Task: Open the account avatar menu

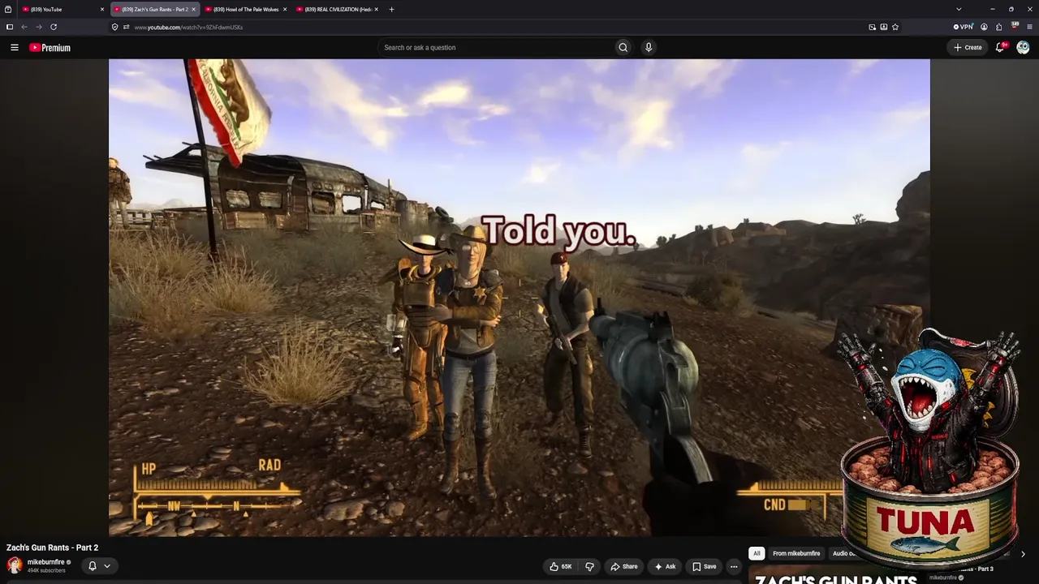Action: 1023,47
